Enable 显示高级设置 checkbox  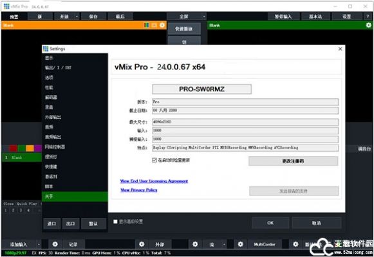point(115,222)
